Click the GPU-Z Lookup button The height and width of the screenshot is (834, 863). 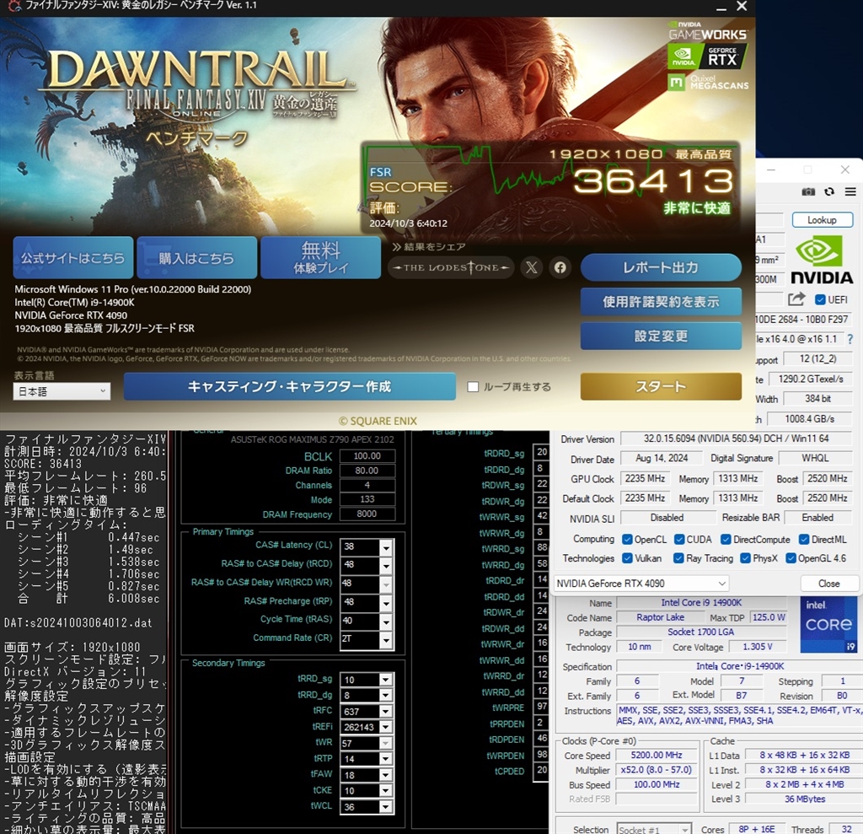[x=822, y=220]
